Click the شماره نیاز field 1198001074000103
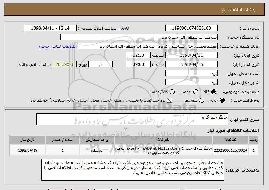 (191, 28)
